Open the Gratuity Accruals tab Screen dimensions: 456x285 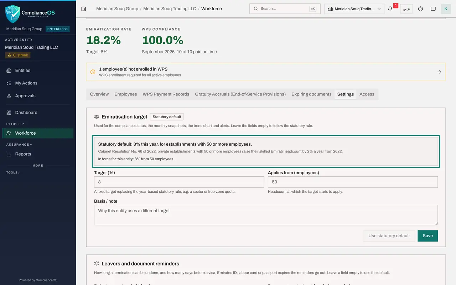240,94
